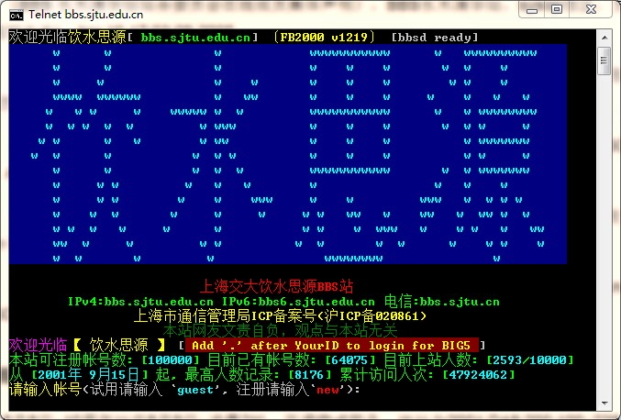Viewport: 621px width, 420px height.
Task: Click the cyan 'guest' word in the login prompt
Action: click(195, 390)
